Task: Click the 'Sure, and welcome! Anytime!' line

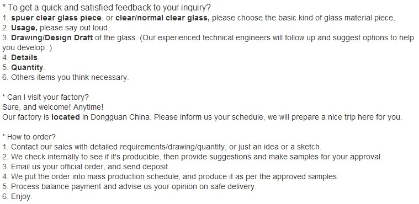Action: coord(53,107)
